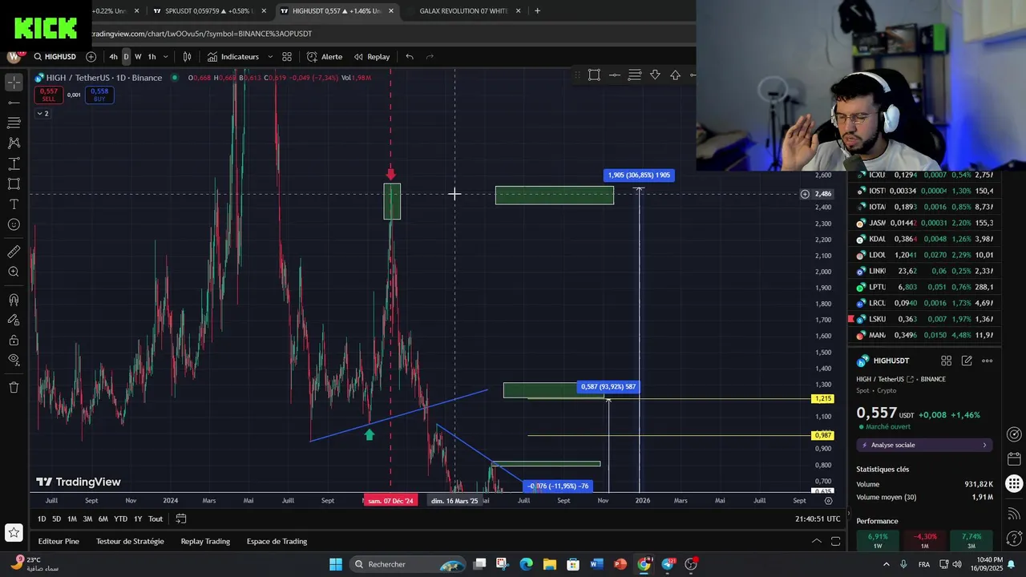Select horizontal line in floating toolbar
1026x577 pixels.
(615, 75)
